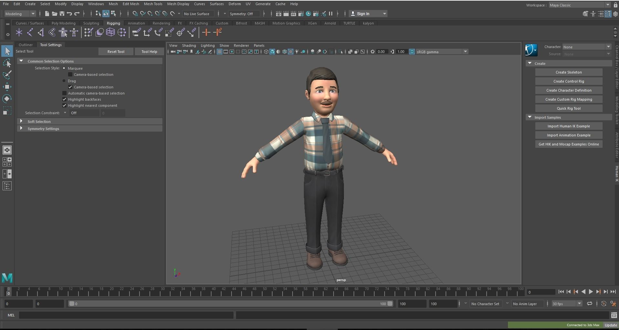
Task: Open the Workspace Maya Classic dropdown
Action: pyautogui.click(x=580, y=5)
